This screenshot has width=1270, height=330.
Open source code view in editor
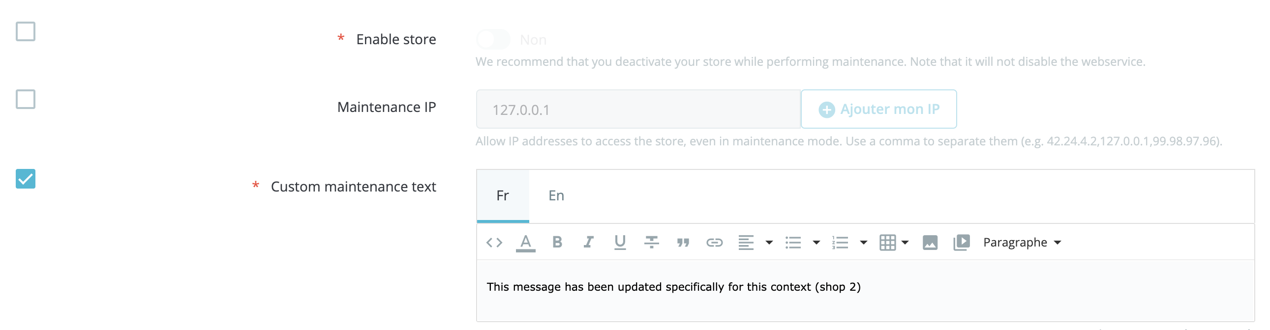[494, 242]
